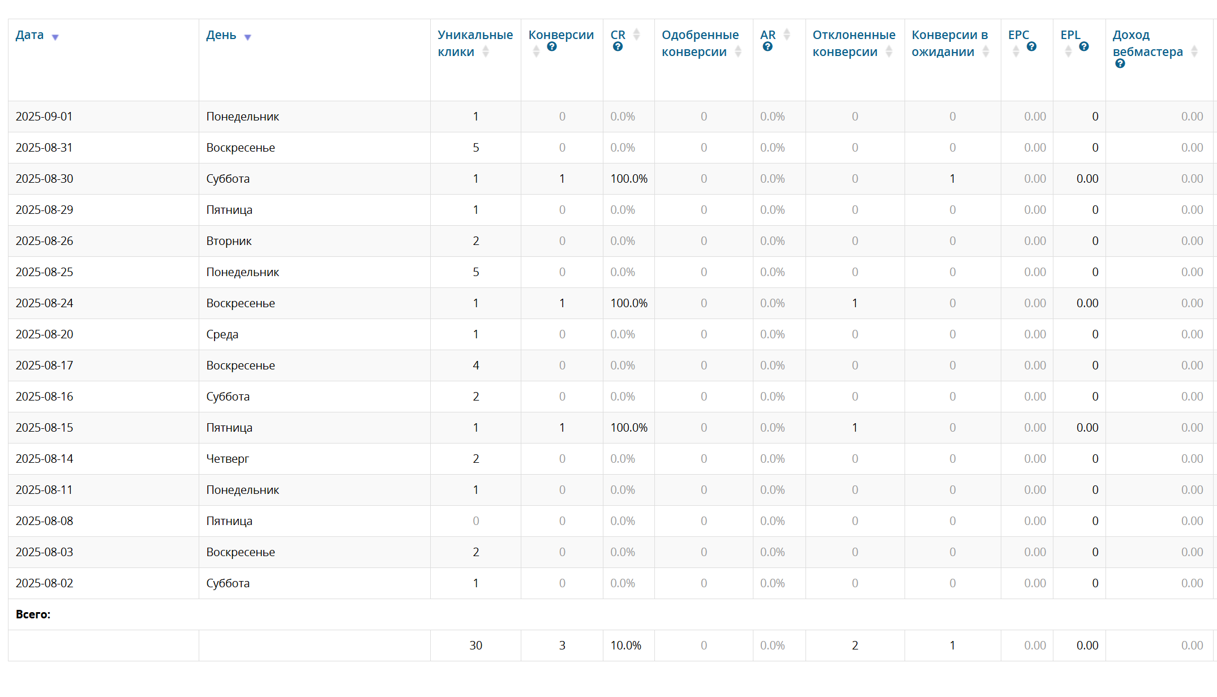The height and width of the screenshot is (697, 1217).
Task: Open the help icon next to Конверсии
Action: click(552, 47)
